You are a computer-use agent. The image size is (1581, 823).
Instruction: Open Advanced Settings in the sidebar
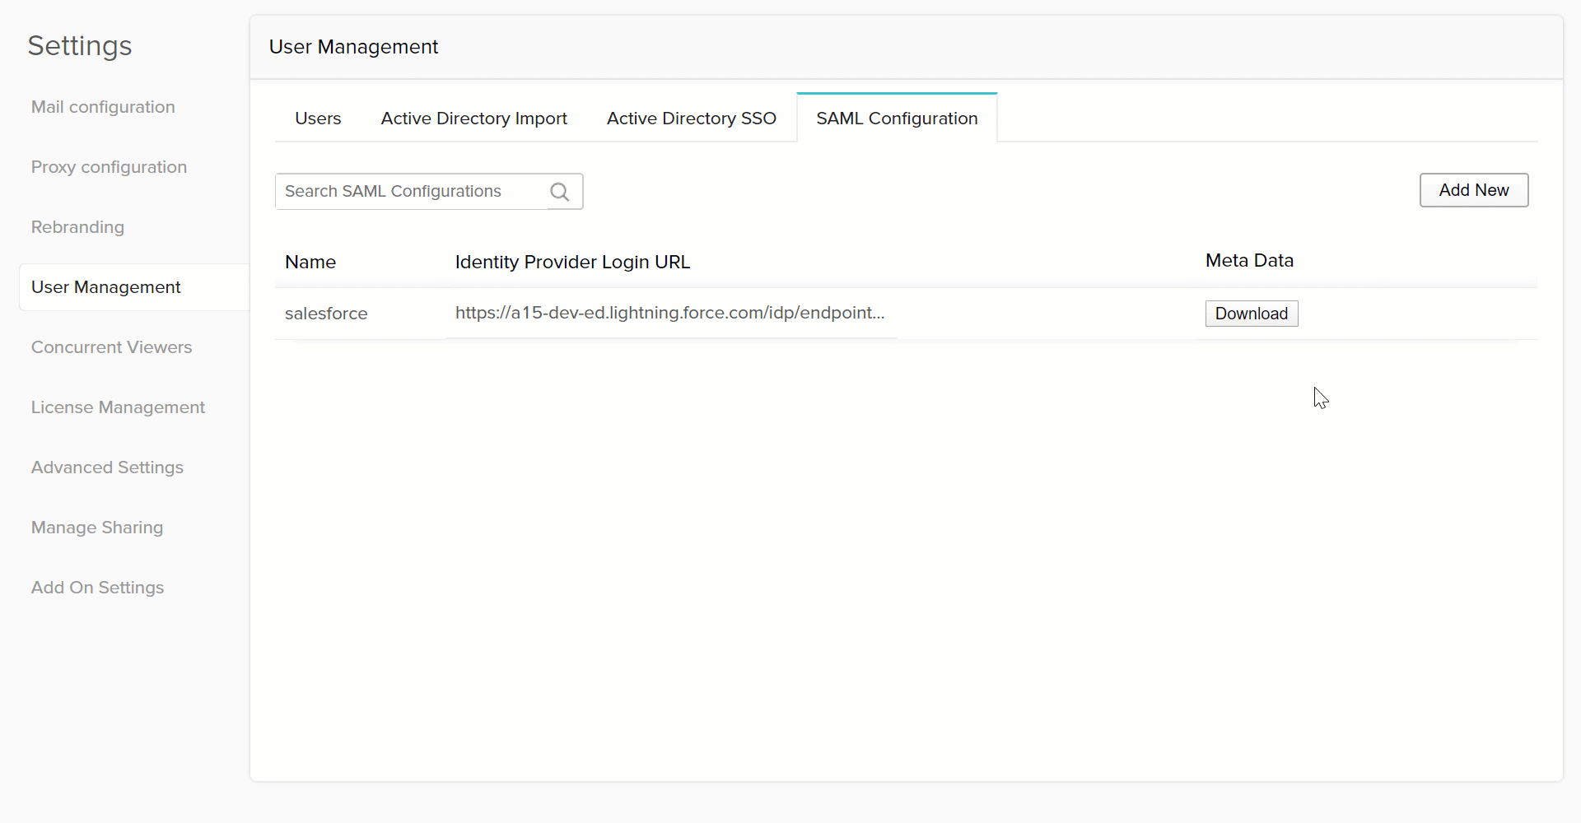[x=107, y=467]
